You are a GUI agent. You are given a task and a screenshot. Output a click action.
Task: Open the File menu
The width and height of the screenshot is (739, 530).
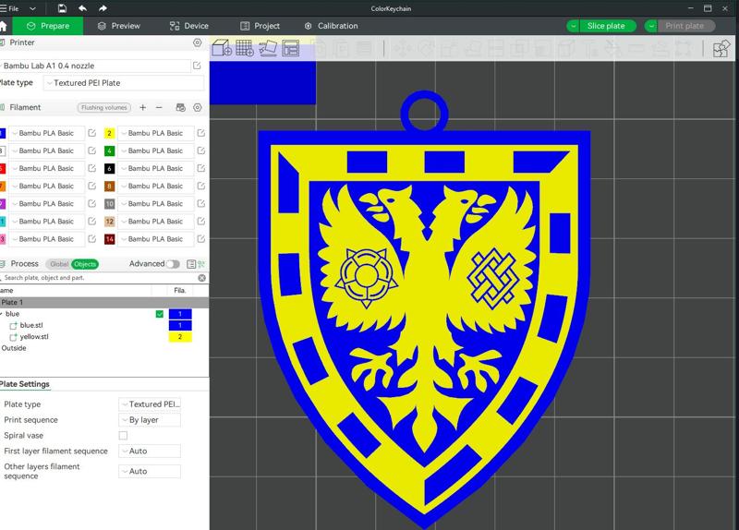click(x=10, y=8)
